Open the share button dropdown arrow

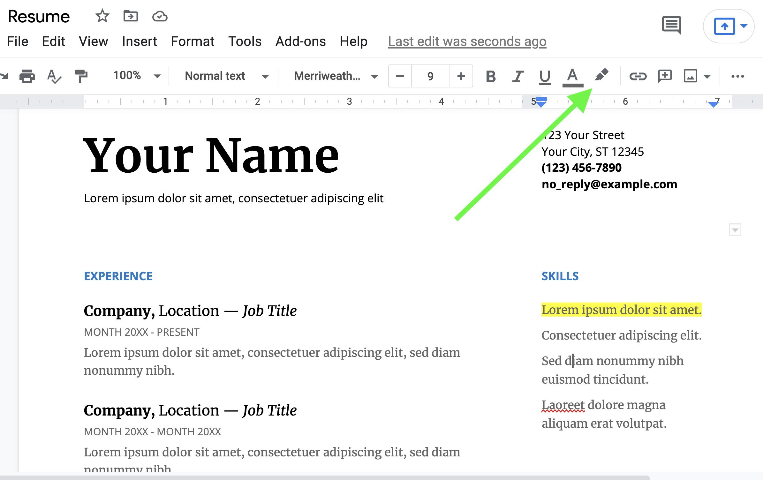(744, 26)
